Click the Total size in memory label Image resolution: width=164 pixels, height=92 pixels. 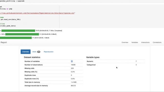[32, 82]
